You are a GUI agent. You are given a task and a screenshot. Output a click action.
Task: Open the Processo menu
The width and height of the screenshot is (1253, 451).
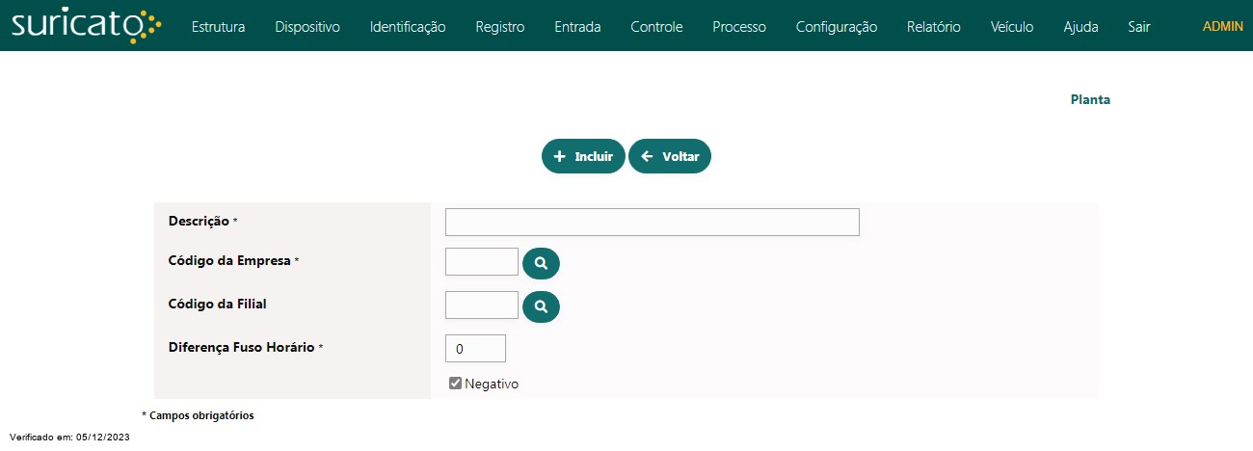coord(739,27)
